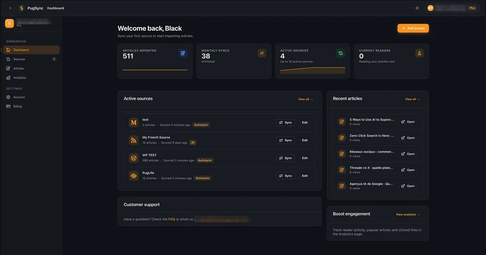Image resolution: width=486 pixels, height=255 pixels.
Task: Click the B workspace avatar in sidebar
Action: (x=9, y=23)
